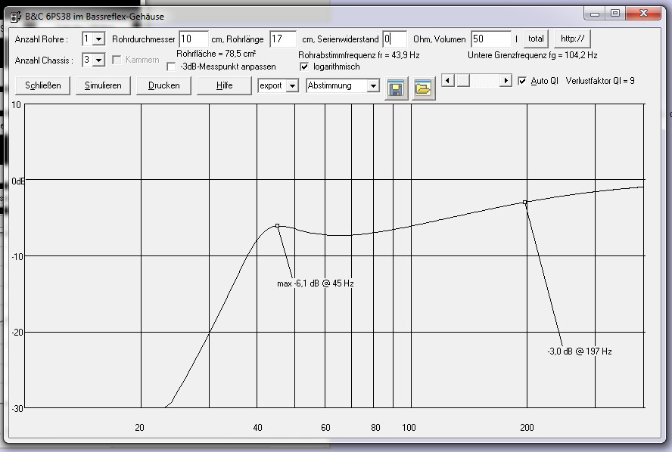Click the Simulieren button
Viewport: 672px width, 452px height.
pyautogui.click(x=103, y=85)
